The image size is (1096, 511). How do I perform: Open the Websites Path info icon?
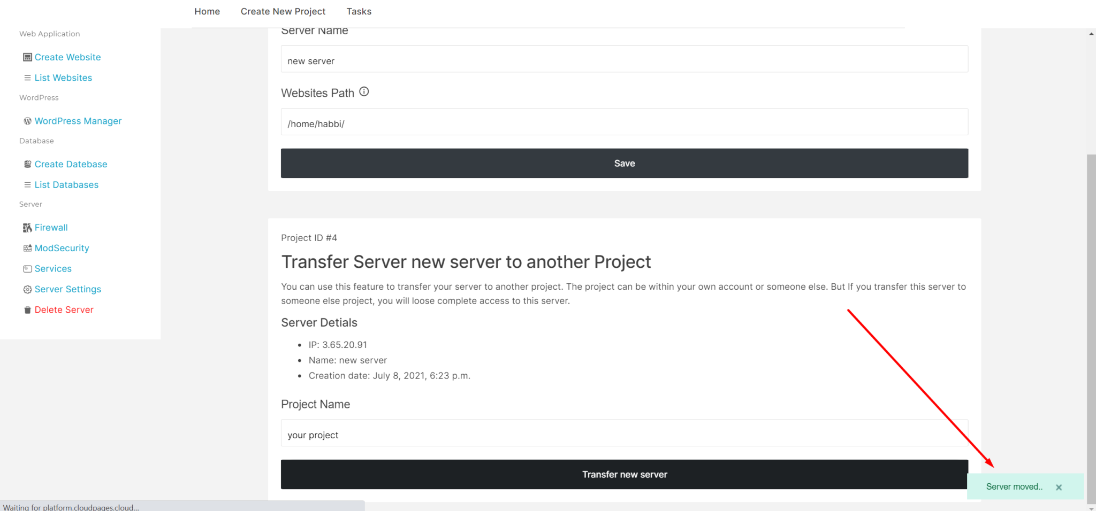tap(364, 91)
